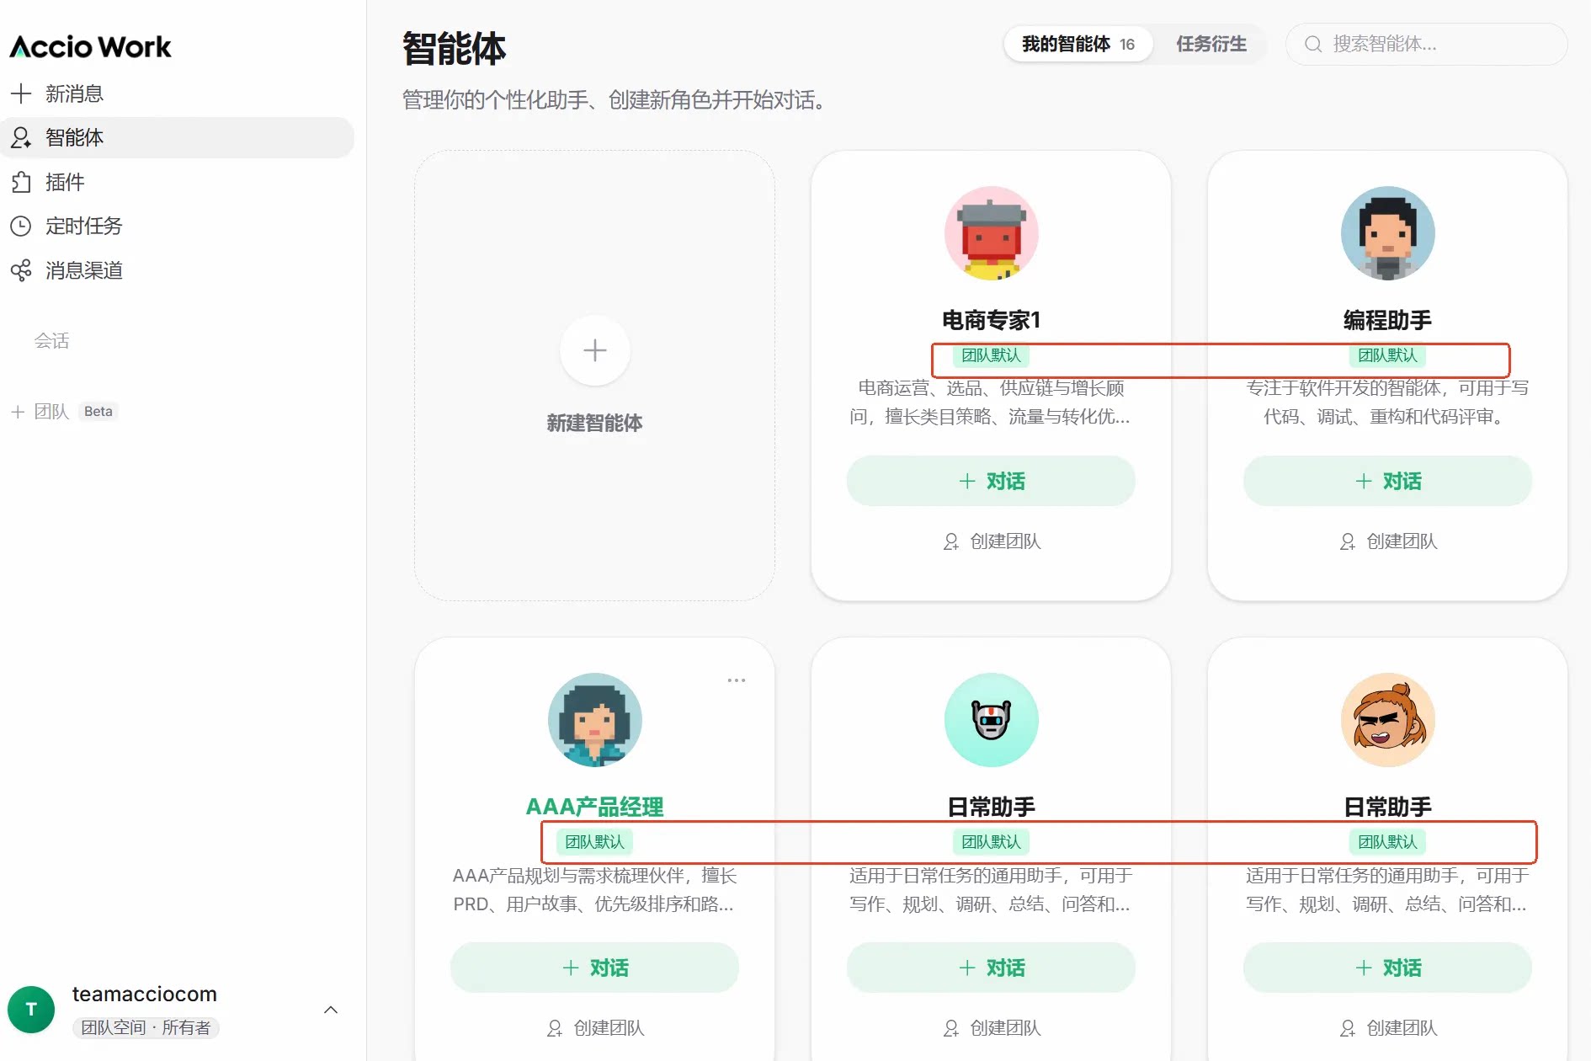
Task: Click 创建团队 on orange-haired 日常助手 card
Action: (1388, 1028)
